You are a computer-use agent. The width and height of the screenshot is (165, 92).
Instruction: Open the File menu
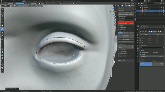[x=4, y=1]
